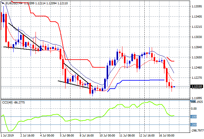Click the CCI -100 level label
The width and height of the screenshot is (204, 139).
[193, 117]
